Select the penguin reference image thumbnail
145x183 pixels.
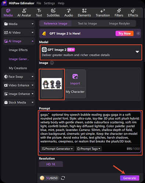52,84
